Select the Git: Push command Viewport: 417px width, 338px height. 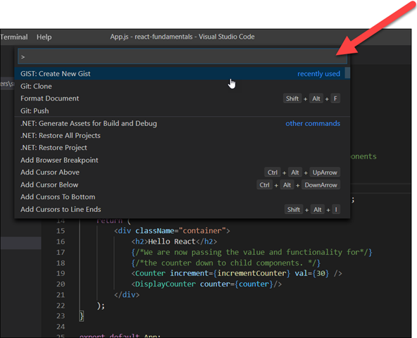182,111
